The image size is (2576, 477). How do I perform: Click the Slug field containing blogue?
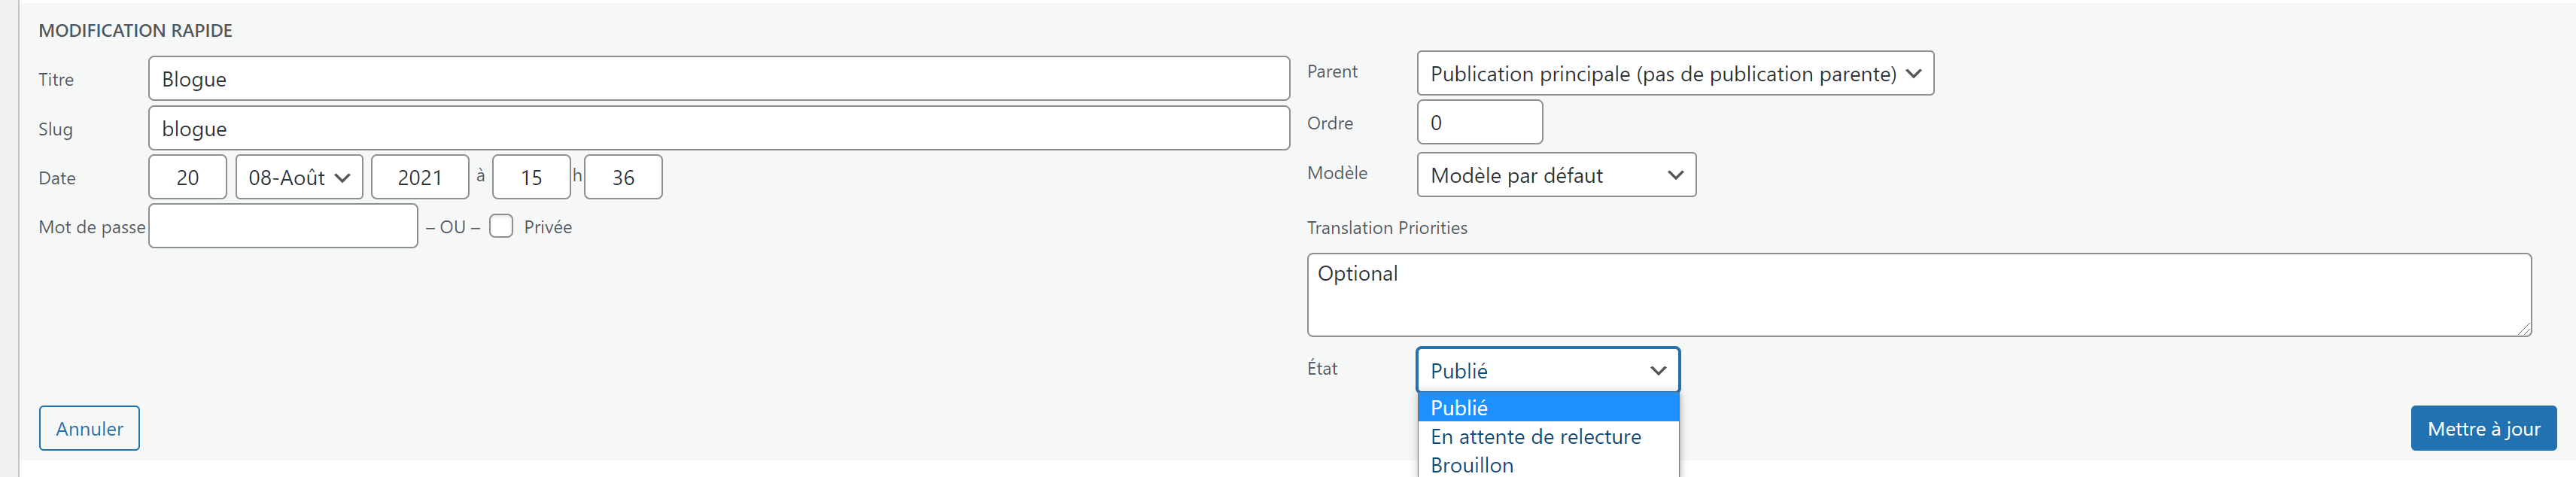click(718, 128)
